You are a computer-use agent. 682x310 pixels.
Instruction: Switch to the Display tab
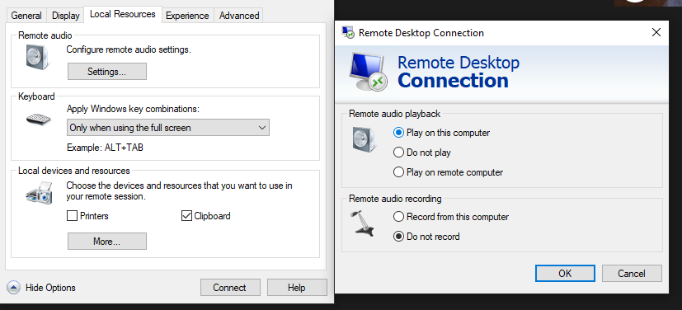66,15
